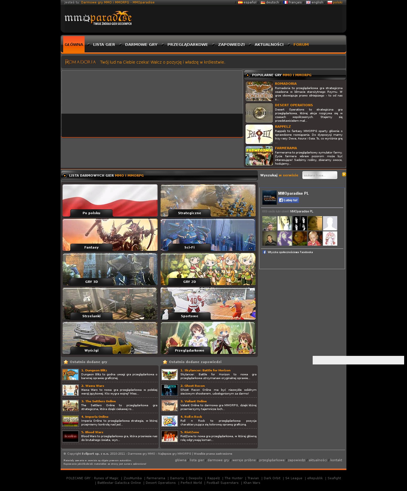Viewport: 407px width, 491px height.
Task: Click the MMOparadise logo
Action: point(98,18)
